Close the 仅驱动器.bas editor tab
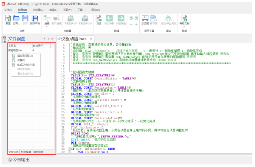255x167 pixels. click(91, 39)
